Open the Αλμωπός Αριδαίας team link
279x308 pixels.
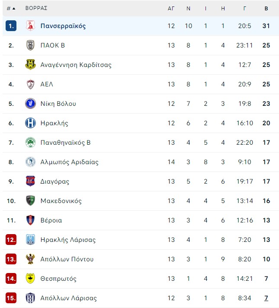[70, 162]
